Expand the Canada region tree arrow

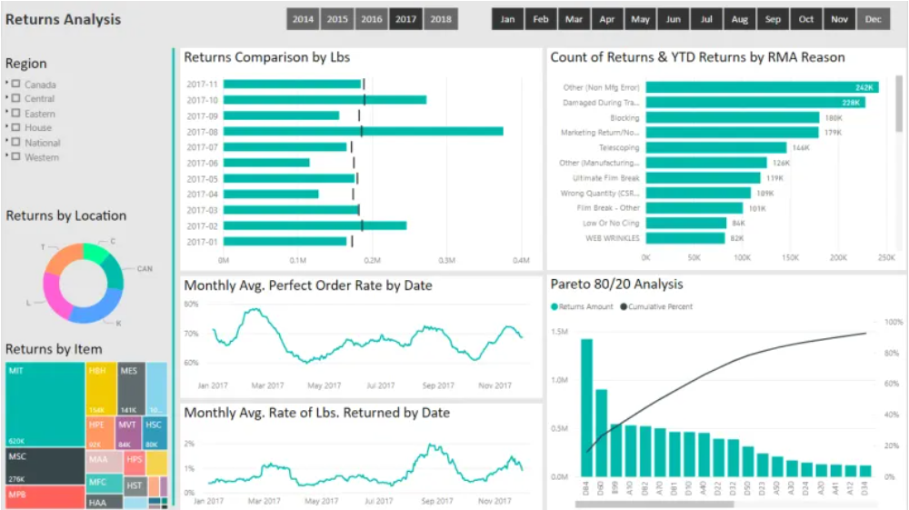coord(7,84)
